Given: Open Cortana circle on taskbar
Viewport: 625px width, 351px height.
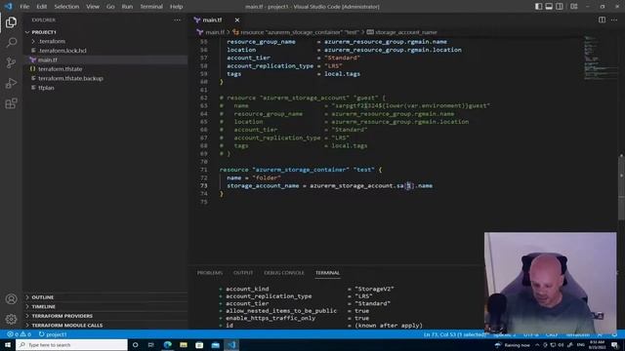Looking at the screenshot, I should pyautogui.click(x=135, y=344).
